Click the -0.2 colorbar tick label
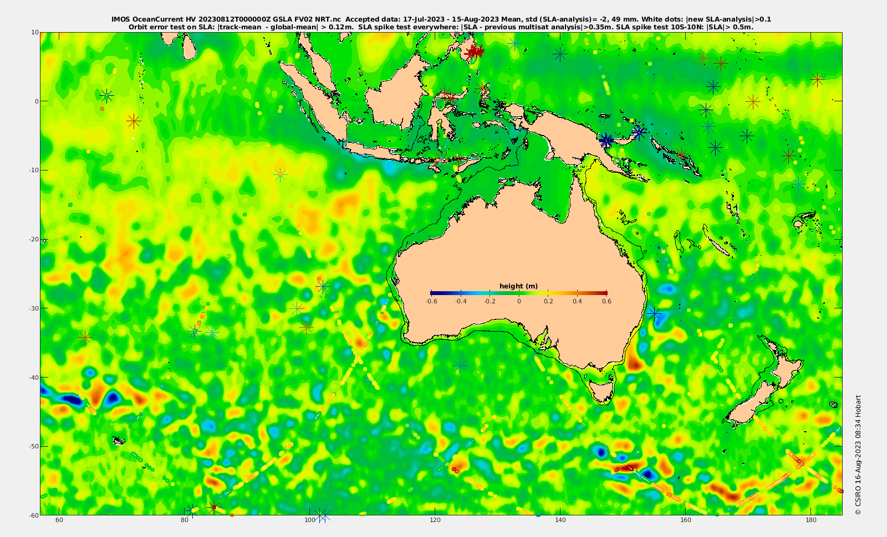 point(490,301)
